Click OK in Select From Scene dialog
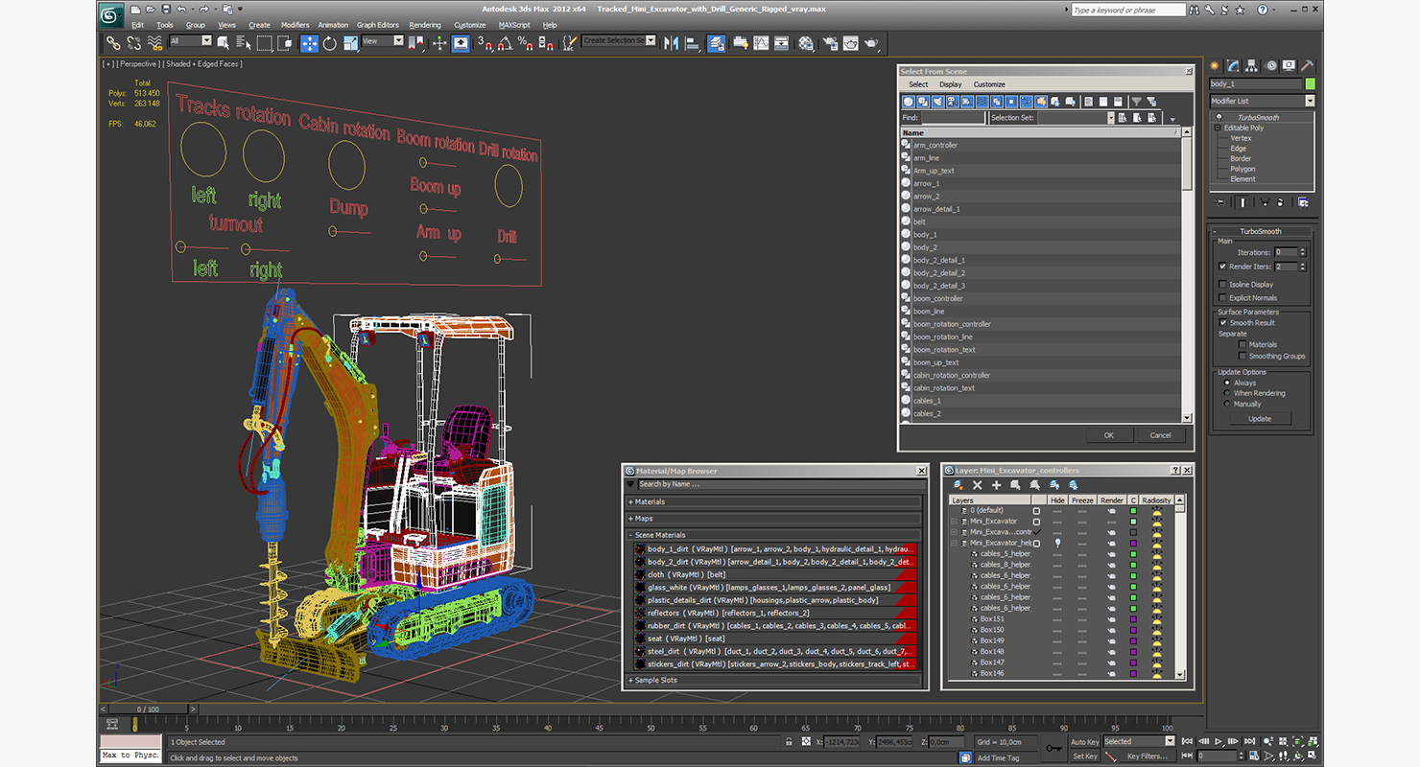Screen dimensions: 1420x767 point(1108,435)
